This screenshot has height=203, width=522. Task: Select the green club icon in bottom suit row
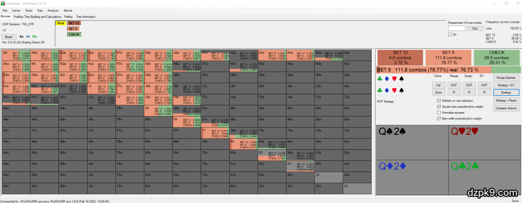(380, 90)
